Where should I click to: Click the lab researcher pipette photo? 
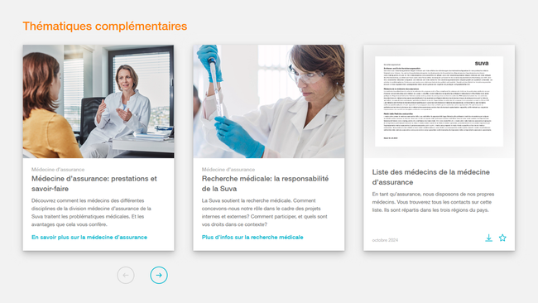click(269, 101)
